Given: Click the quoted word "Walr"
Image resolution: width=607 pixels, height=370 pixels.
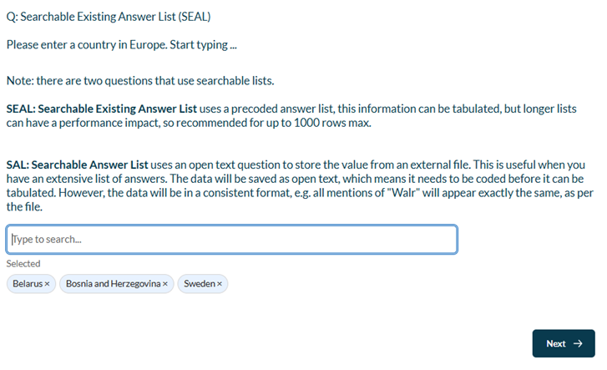Looking at the screenshot, I should click(x=404, y=193).
